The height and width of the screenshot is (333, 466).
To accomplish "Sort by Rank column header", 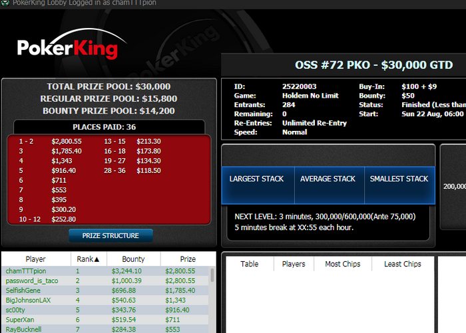I will 89,259.
